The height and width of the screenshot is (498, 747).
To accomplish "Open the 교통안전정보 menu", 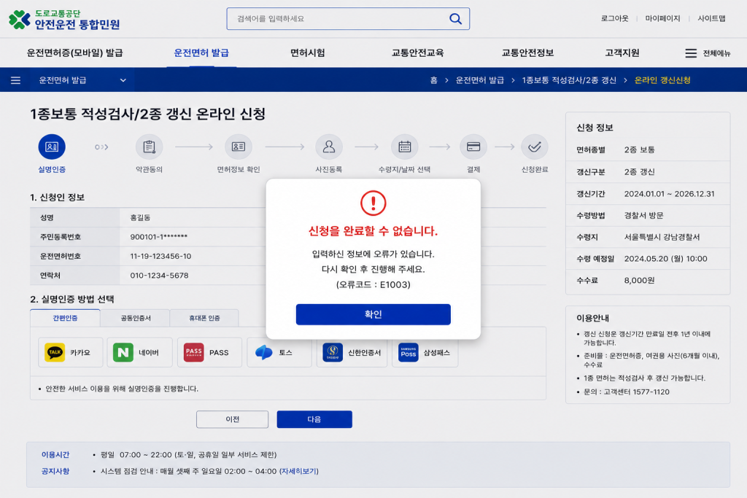I will 527,52.
